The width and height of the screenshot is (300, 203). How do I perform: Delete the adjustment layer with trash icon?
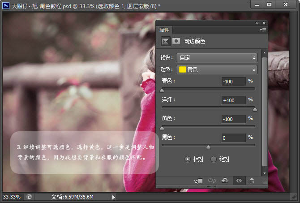[x=252, y=181]
